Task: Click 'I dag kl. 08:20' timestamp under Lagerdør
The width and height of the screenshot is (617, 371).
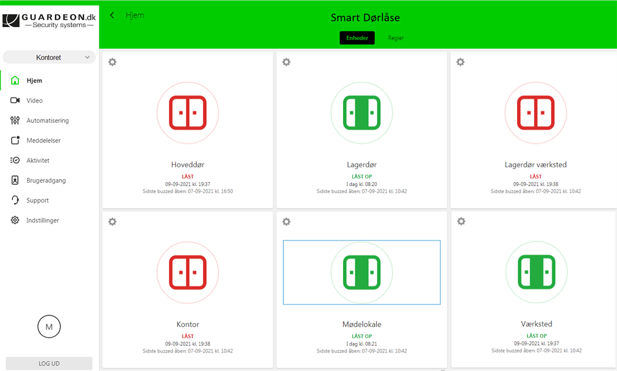Action: tap(362, 184)
